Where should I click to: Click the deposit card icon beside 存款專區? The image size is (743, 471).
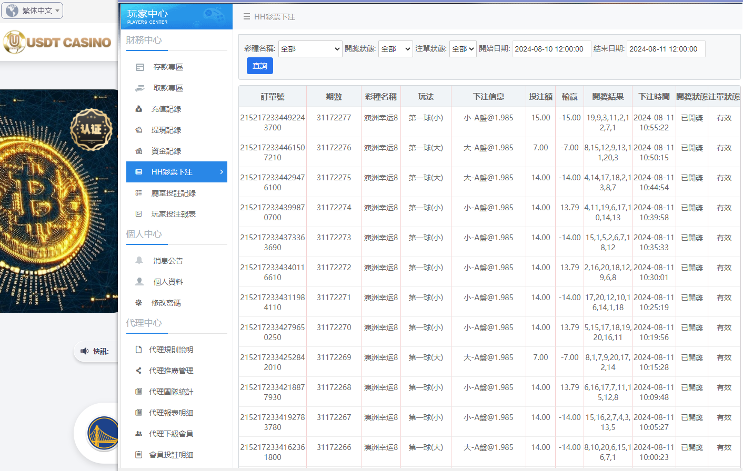point(138,67)
